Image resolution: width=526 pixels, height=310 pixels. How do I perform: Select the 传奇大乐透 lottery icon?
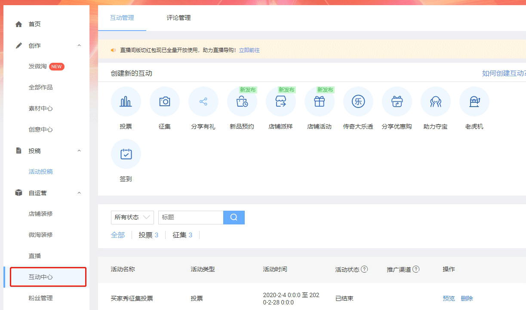pyautogui.click(x=358, y=102)
